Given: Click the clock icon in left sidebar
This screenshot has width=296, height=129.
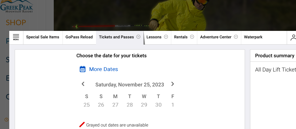Looking at the screenshot, I should (6, 120).
